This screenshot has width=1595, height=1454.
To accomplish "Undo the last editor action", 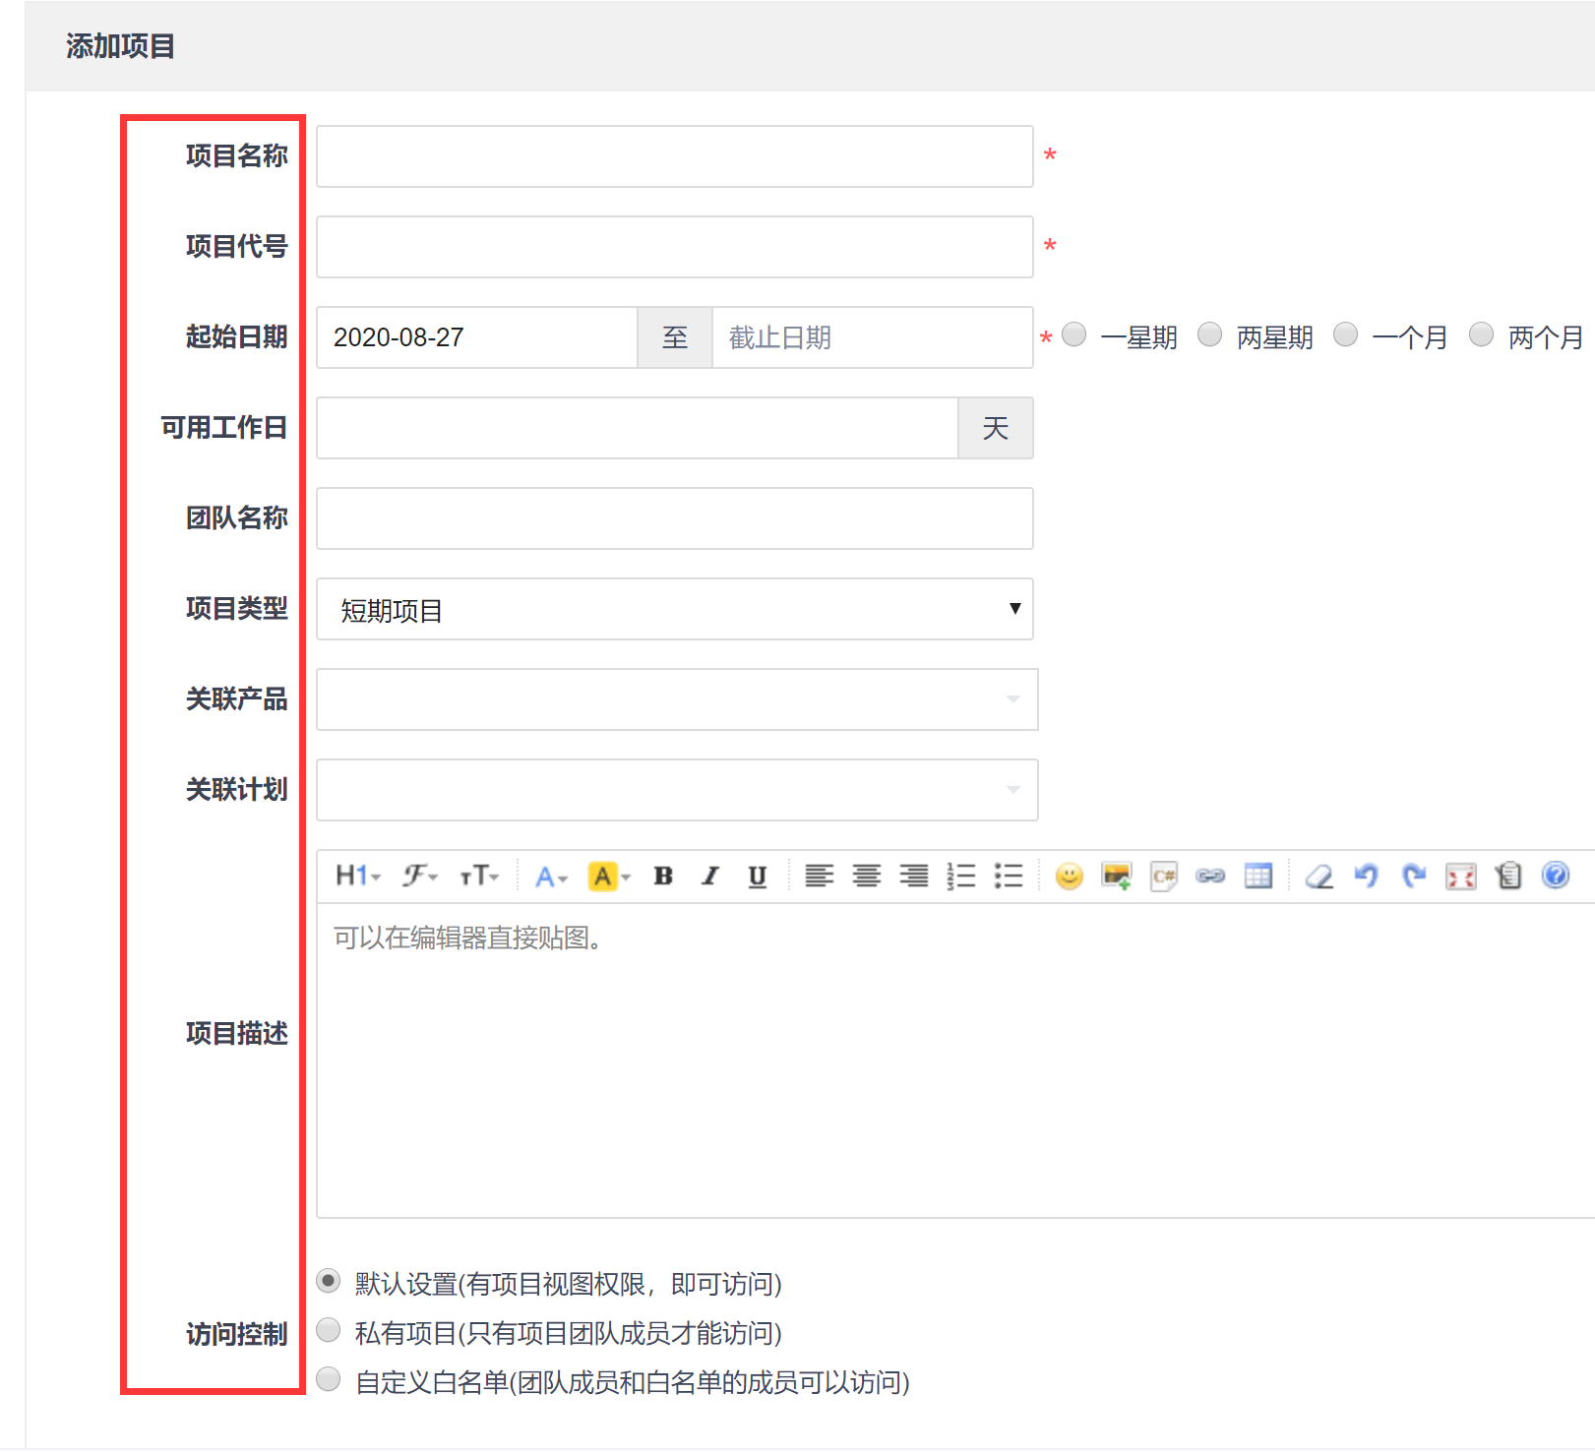I will tap(1366, 876).
